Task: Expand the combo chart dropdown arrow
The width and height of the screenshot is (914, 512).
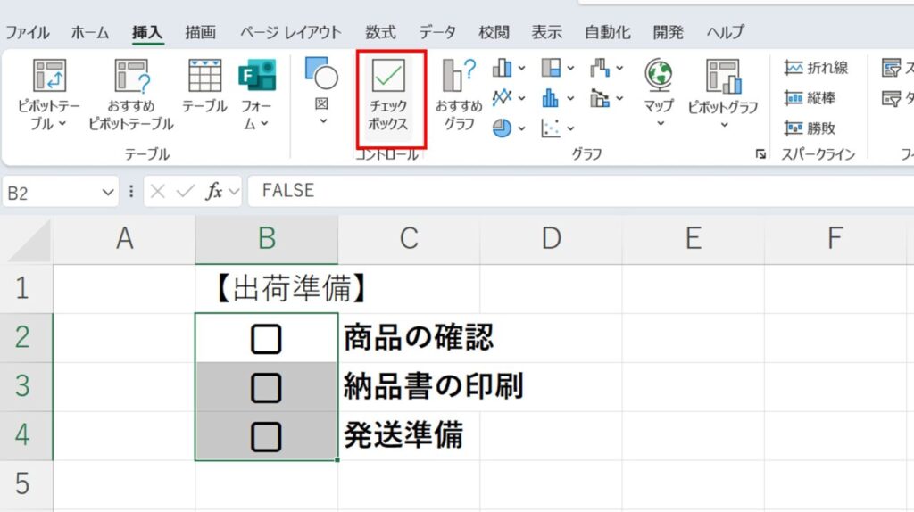Action: click(619, 98)
